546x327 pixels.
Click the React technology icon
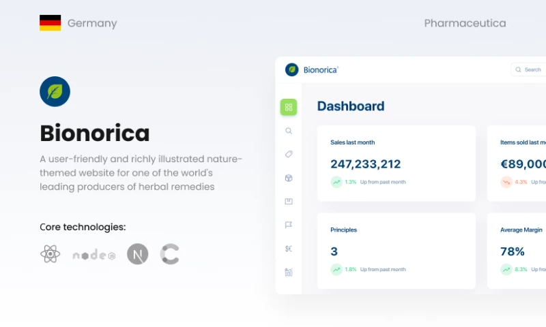coord(50,254)
